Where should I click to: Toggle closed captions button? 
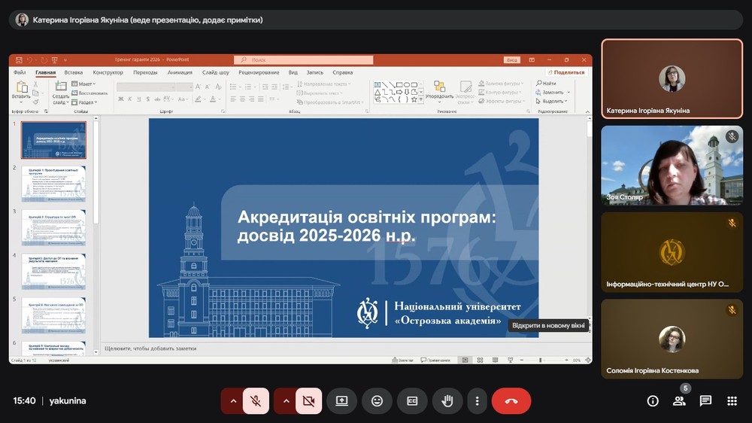pyautogui.click(x=412, y=401)
